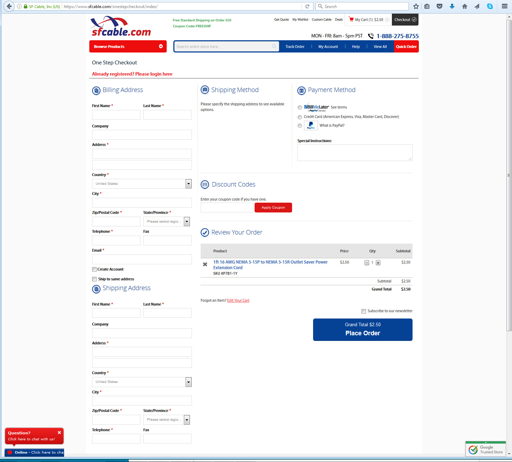Select the PayPal payment radio button
The image size is (512, 462).
(300, 126)
